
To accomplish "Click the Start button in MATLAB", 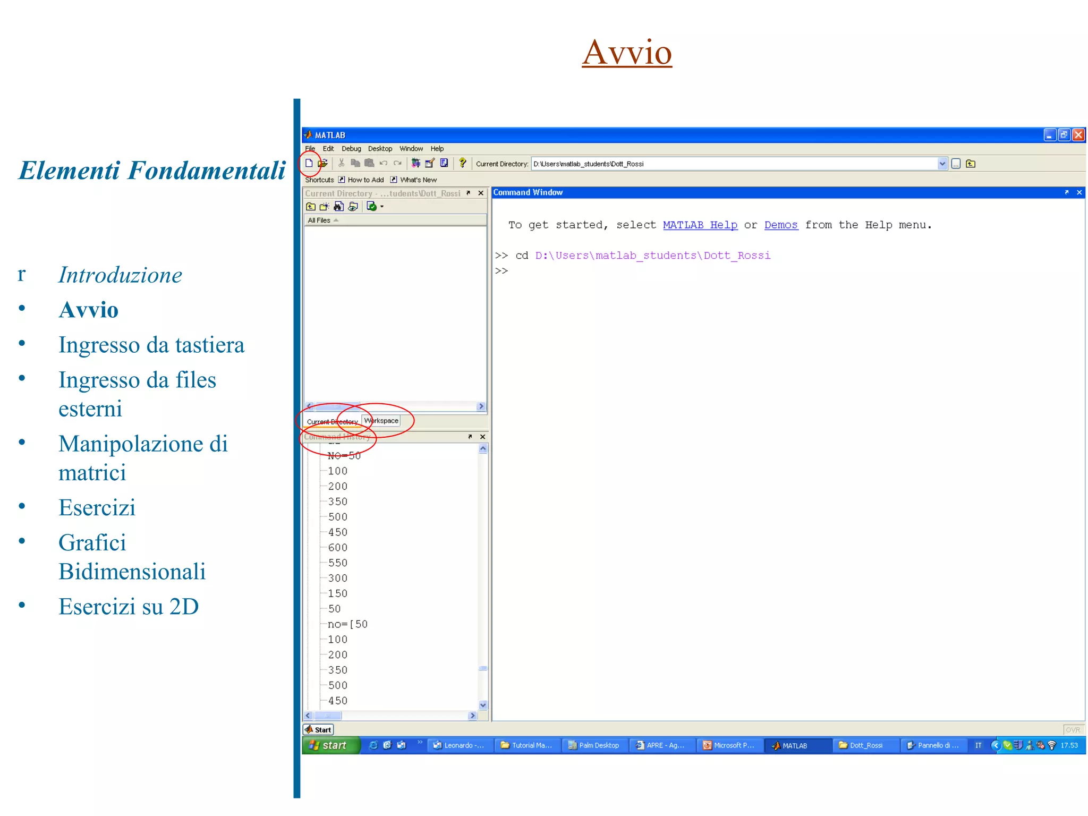I will pyautogui.click(x=319, y=729).
